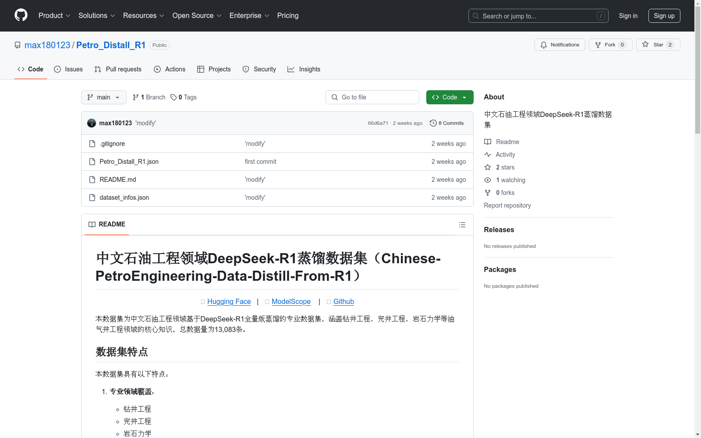This screenshot has height=438, width=701.
Task: View the 8 Commits history
Action: 447,123
